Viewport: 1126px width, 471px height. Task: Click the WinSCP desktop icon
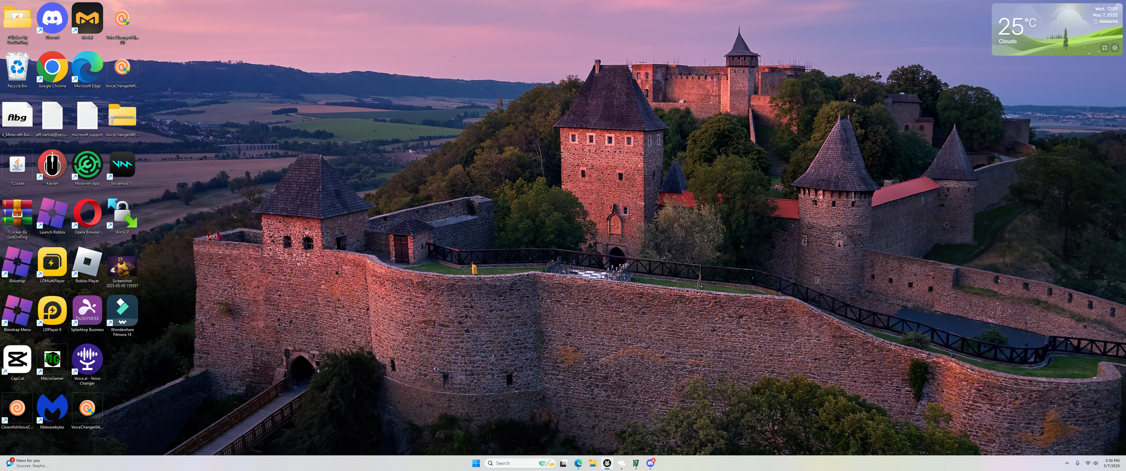pyautogui.click(x=122, y=214)
